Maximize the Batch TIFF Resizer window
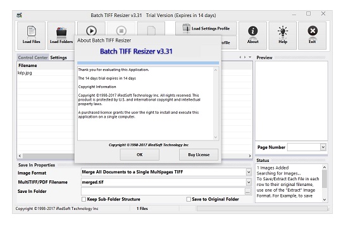The width and height of the screenshot is (348, 229). click(x=308, y=14)
